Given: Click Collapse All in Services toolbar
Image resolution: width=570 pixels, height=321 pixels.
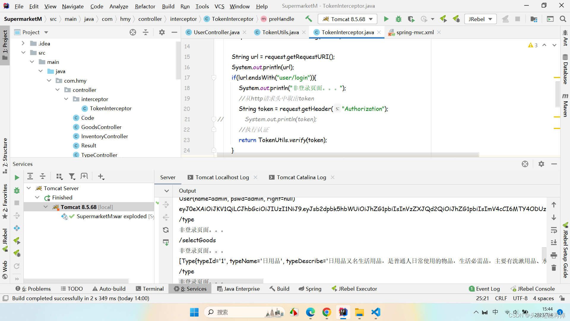Looking at the screenshot, I should (43, 176).
